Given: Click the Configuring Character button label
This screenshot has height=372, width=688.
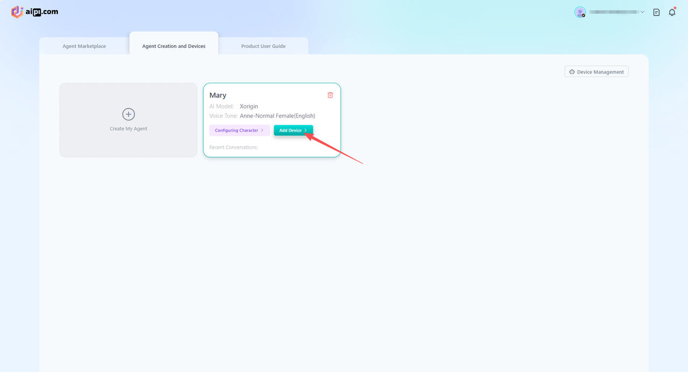Looking at the screenshot, I should click(x=236, y=130).
